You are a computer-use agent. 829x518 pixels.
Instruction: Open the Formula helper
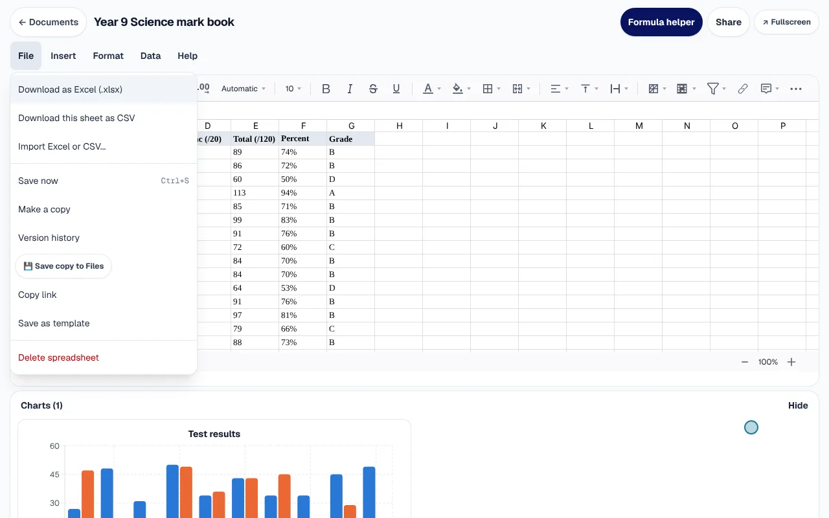661,22
